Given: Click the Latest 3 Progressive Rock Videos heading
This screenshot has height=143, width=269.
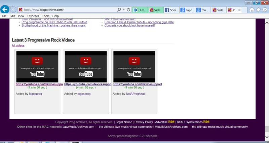Looking at the screenshot, I should click(43, 40).
